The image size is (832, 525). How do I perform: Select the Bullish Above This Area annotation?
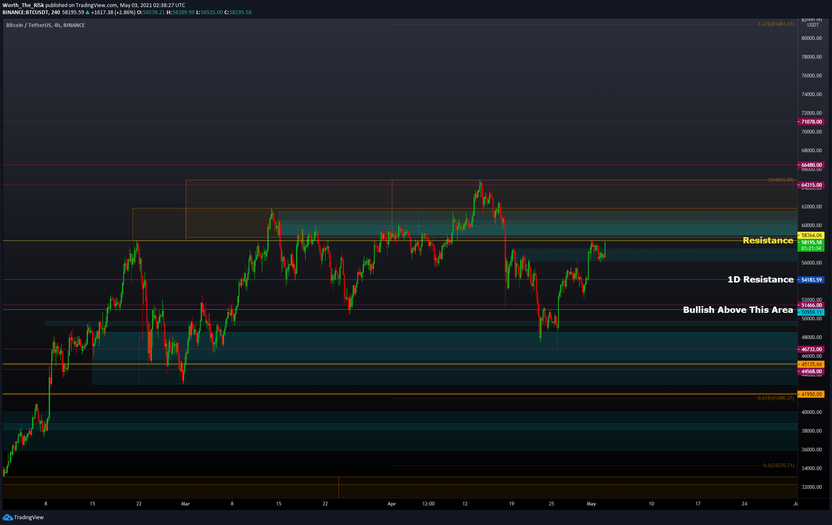point(738,310)
